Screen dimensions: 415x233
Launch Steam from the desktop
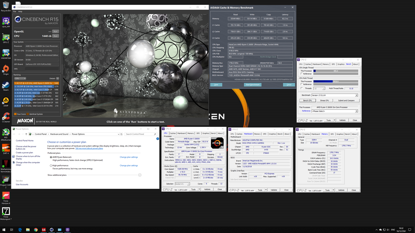(x=6, y=85)
